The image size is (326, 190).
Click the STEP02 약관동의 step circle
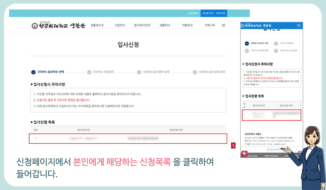tap(89, 72)
